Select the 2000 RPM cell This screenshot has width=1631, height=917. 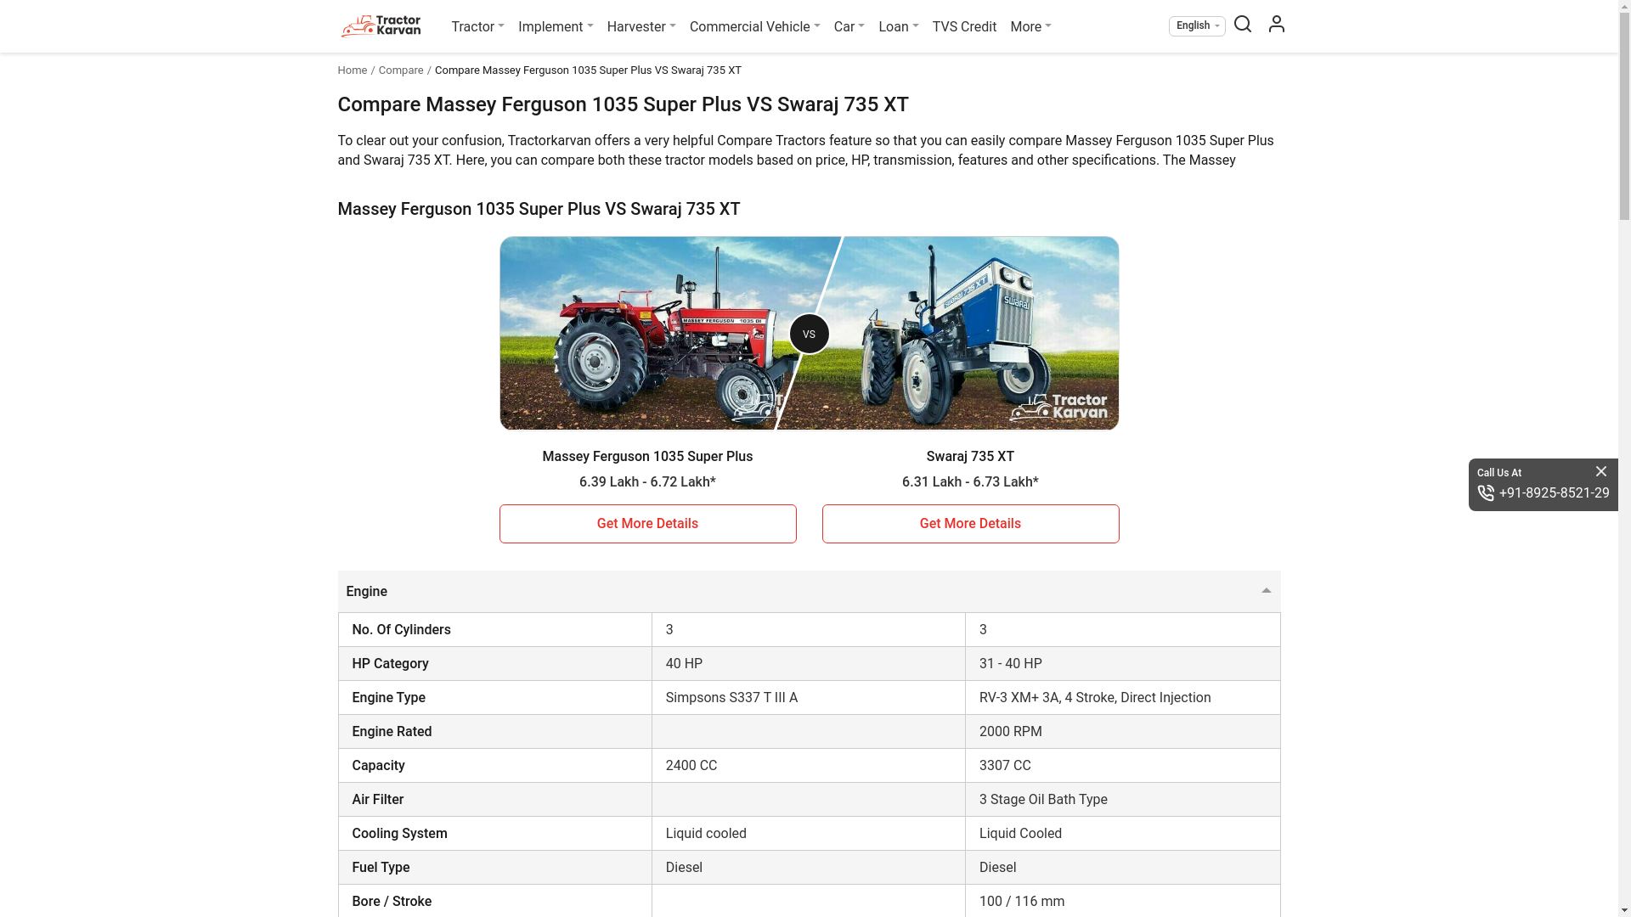coord(1122,732)
